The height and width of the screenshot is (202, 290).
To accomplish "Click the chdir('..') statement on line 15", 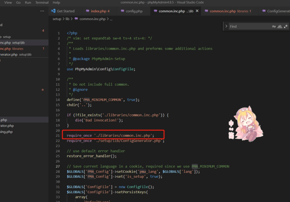I will [x=79, y=105].
